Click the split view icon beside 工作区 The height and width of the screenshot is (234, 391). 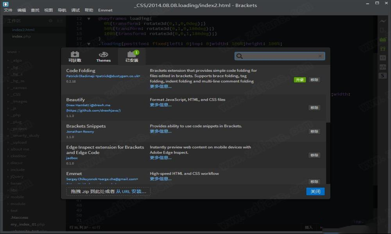click(59, 21)
